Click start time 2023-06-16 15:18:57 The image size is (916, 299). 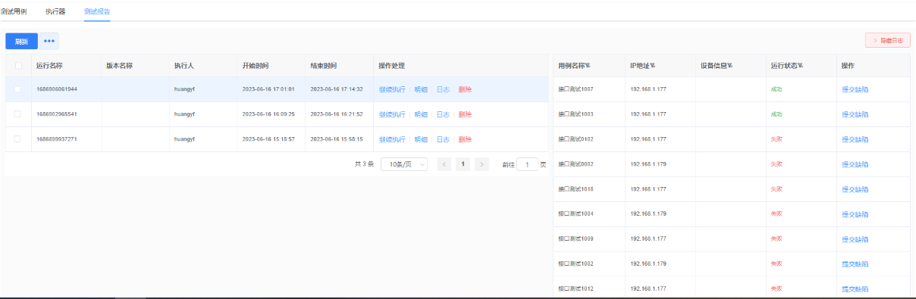click(x=268, y=139)
